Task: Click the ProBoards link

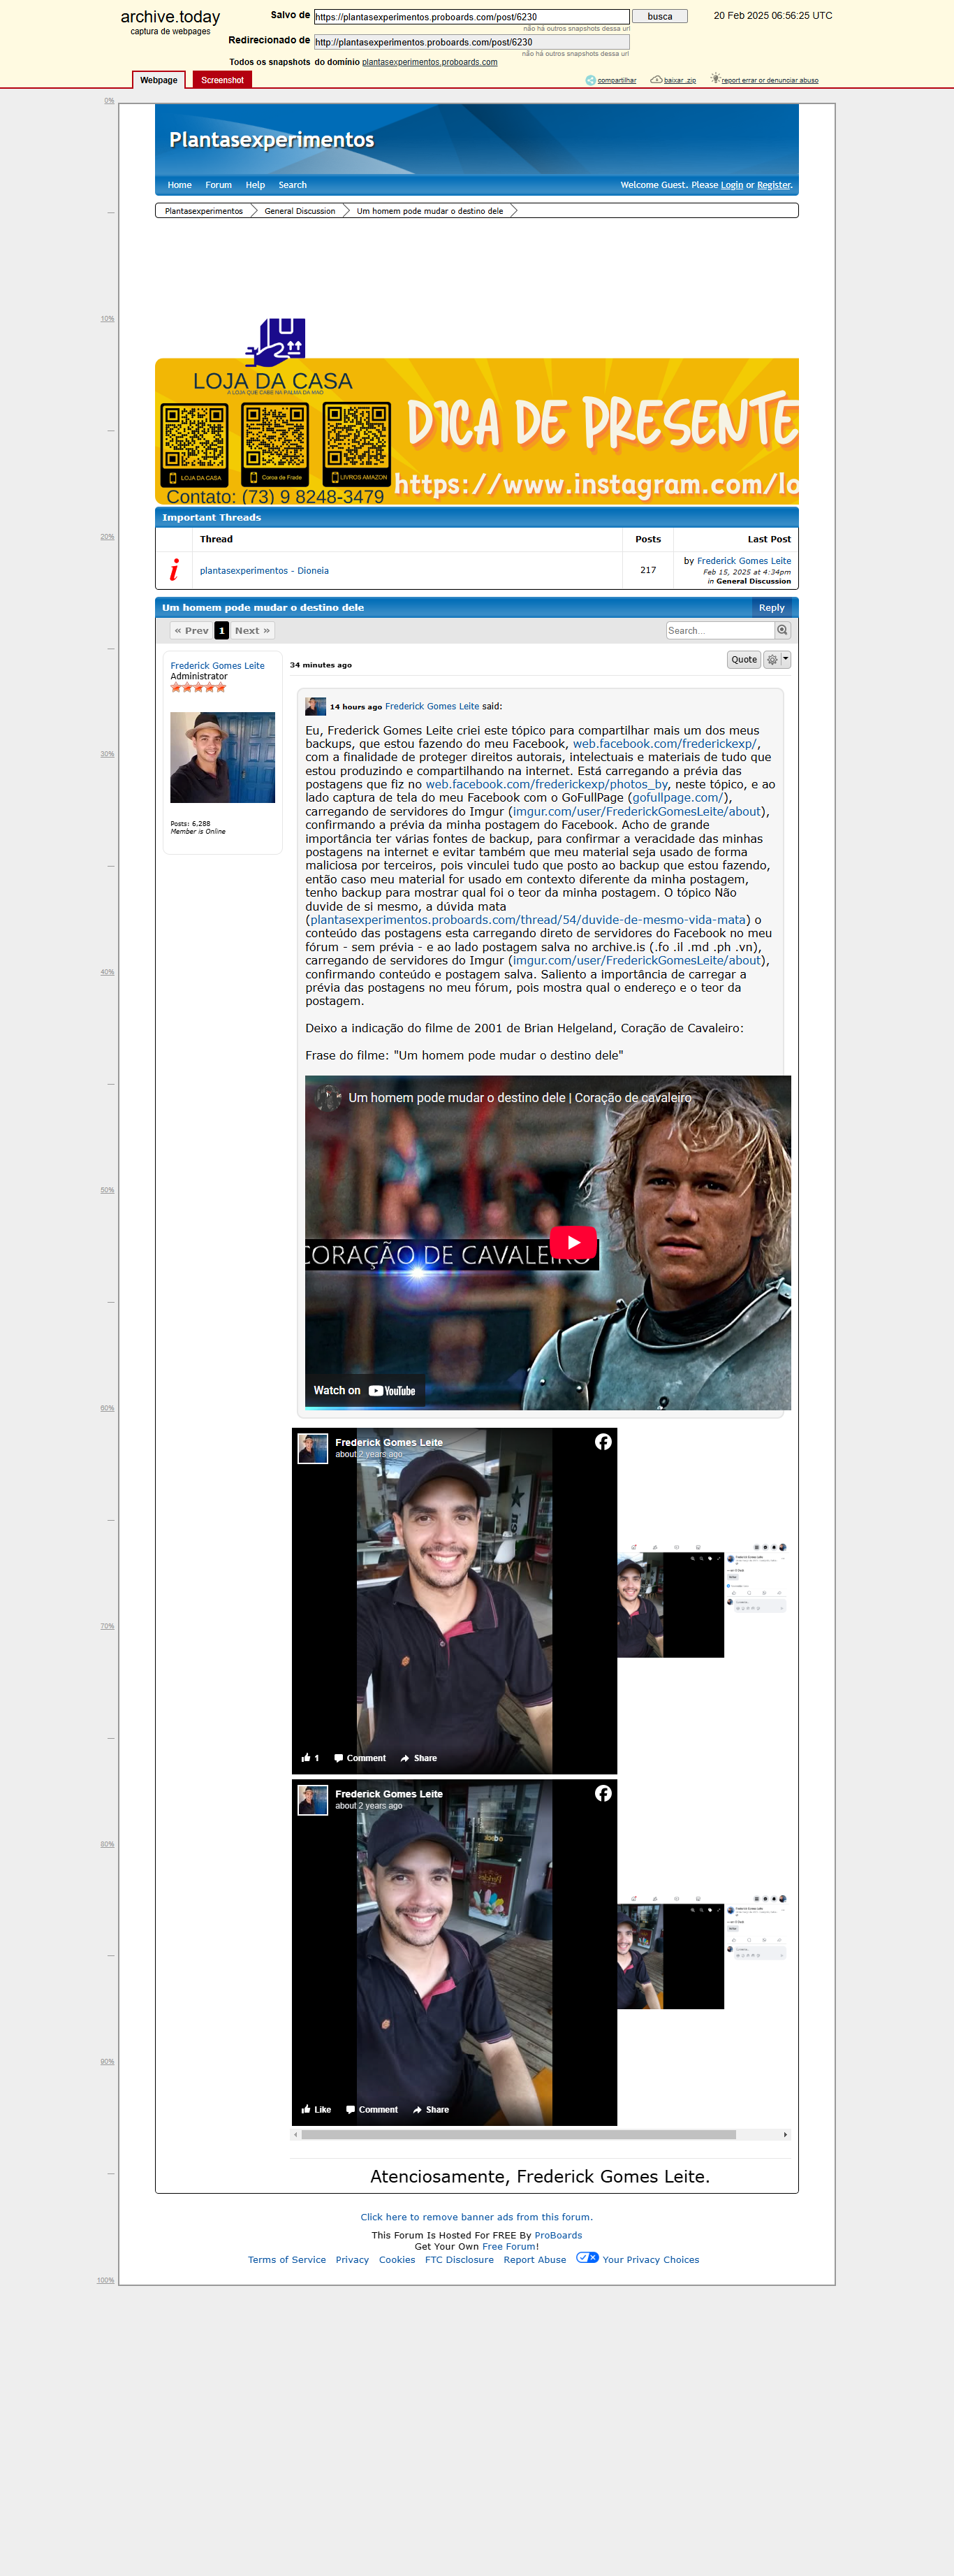Action: click(559, 2235)
